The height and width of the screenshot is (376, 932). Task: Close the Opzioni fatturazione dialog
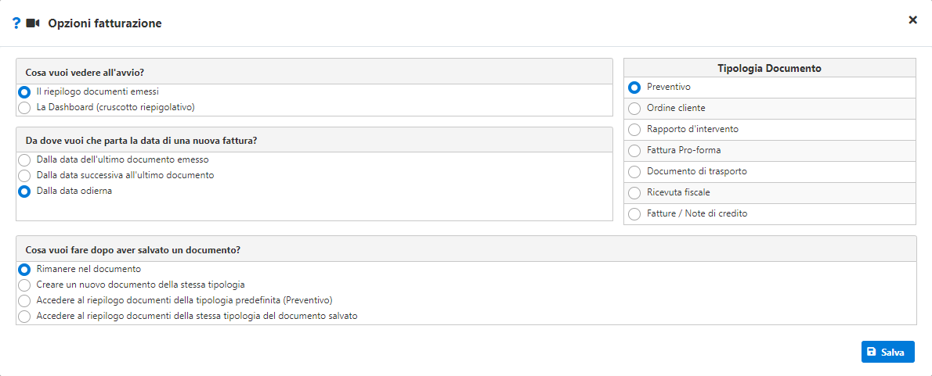[x=912, y=20]
